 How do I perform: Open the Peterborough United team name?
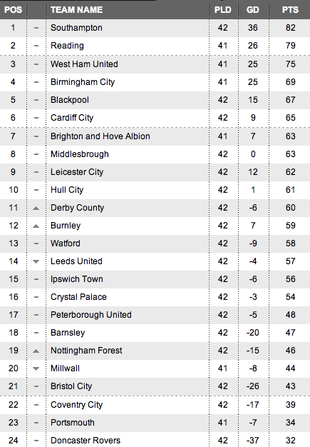91,315
